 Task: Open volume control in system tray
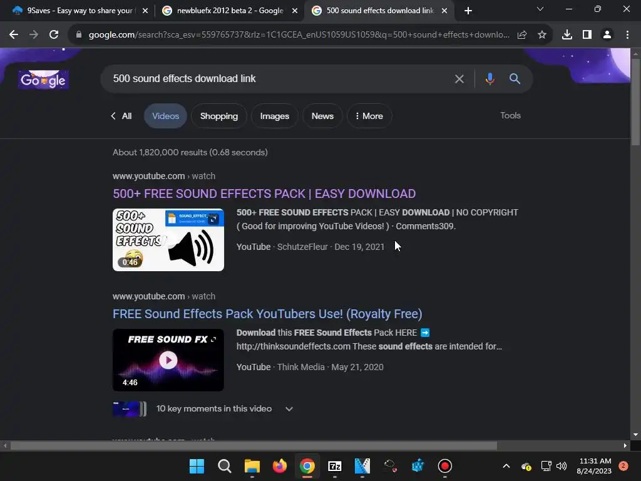point(562,466)
